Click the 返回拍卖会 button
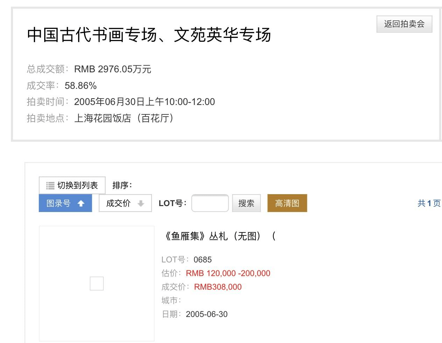Screen dimensions: 442x343 (404, 24)
